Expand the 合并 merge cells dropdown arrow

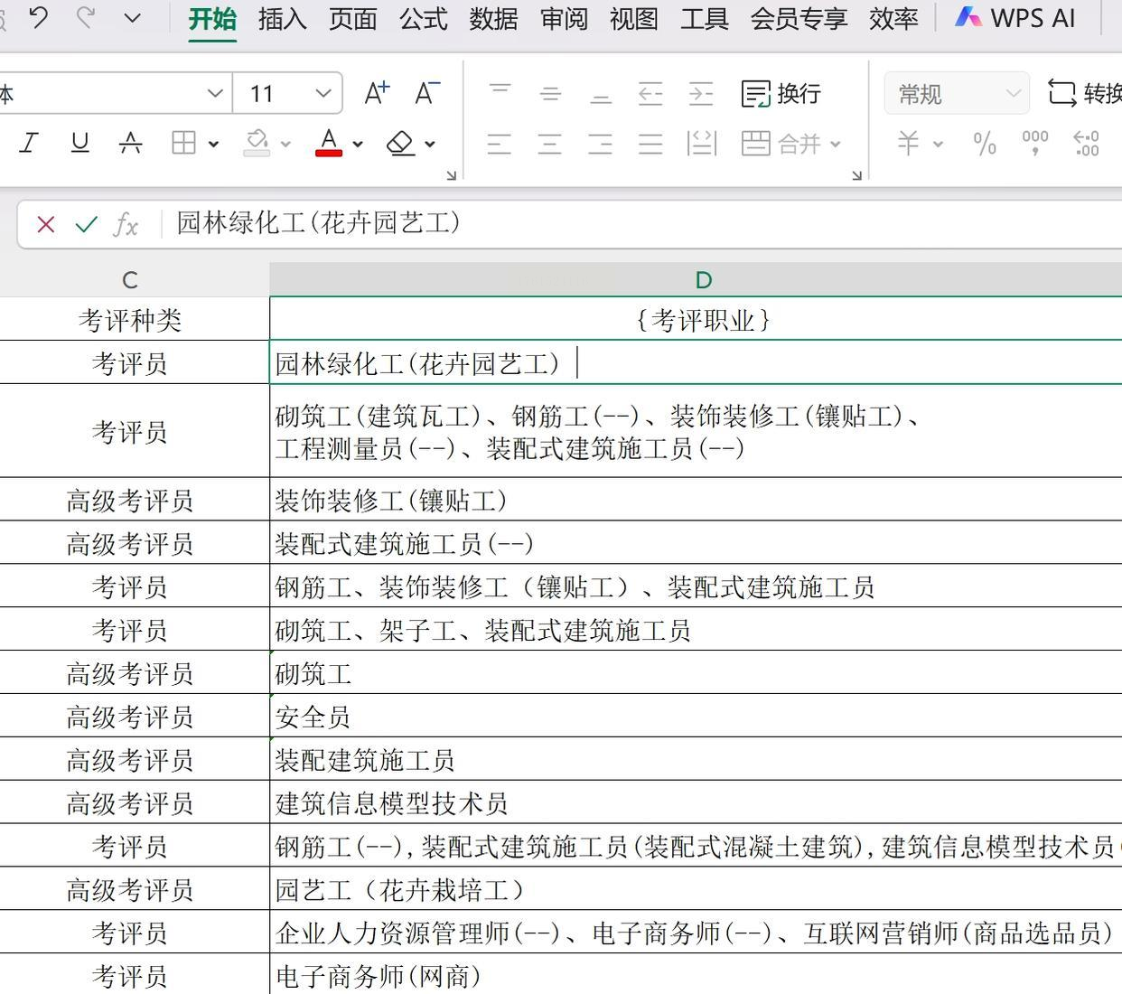click(x=836, y=144)
